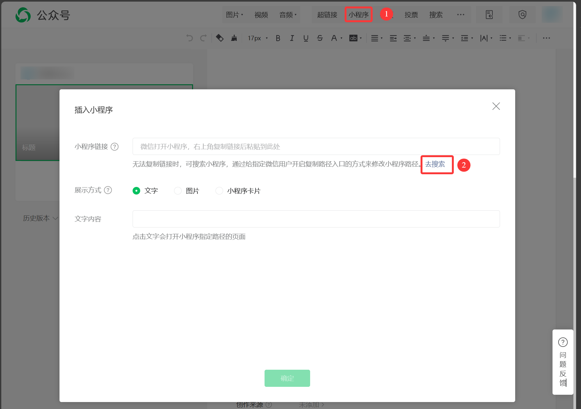
Task: Use the format painter brush
Action: tap(234, 38)
